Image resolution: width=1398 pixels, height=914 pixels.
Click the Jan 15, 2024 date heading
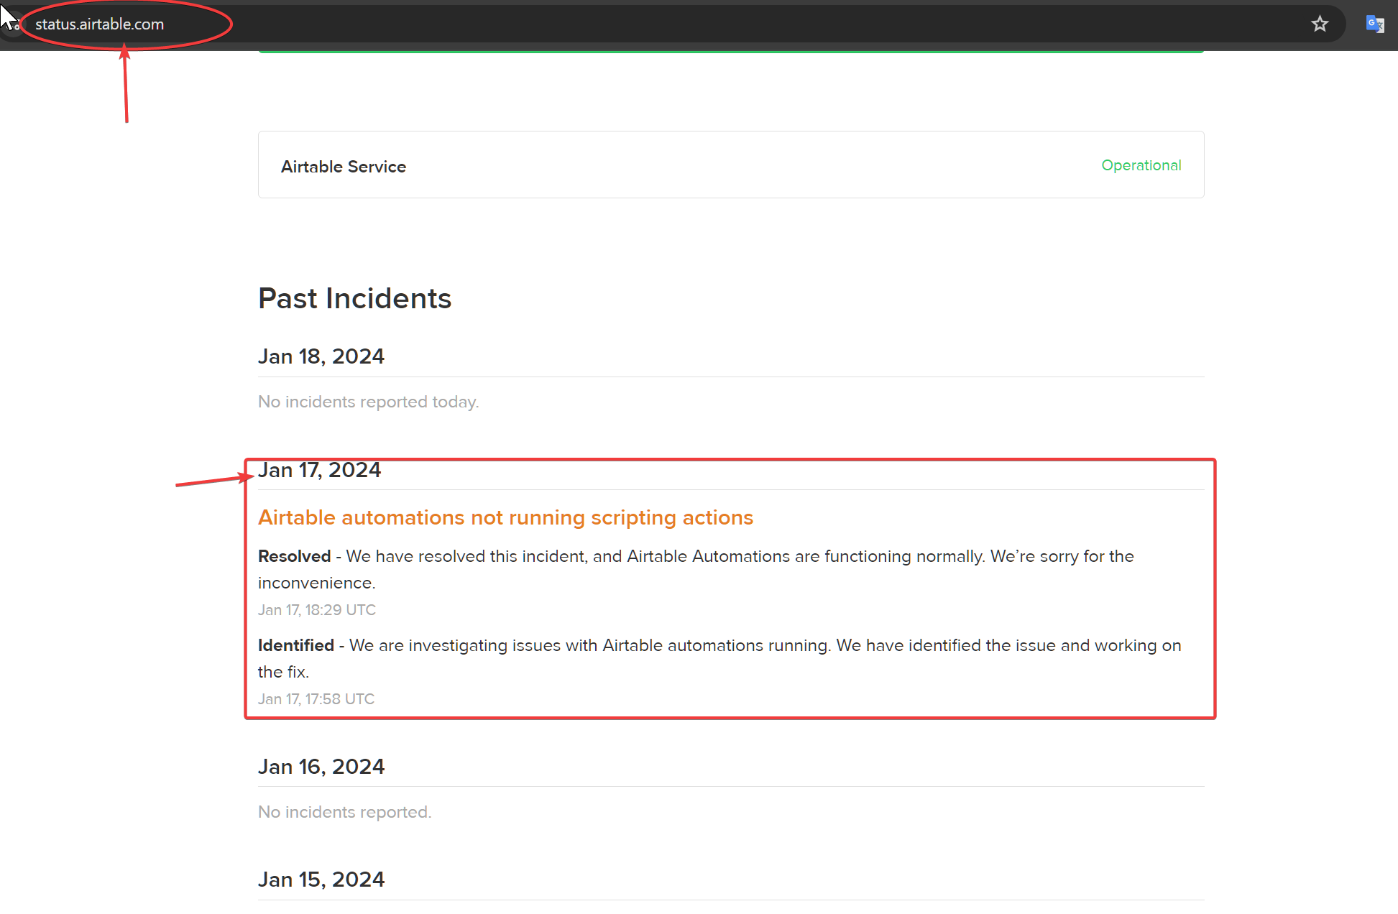click(321, 880)
